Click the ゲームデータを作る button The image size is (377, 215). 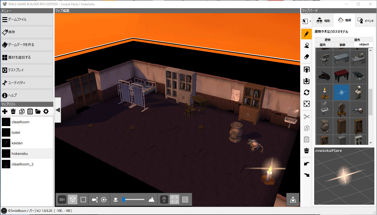click(x=27, y=45)
